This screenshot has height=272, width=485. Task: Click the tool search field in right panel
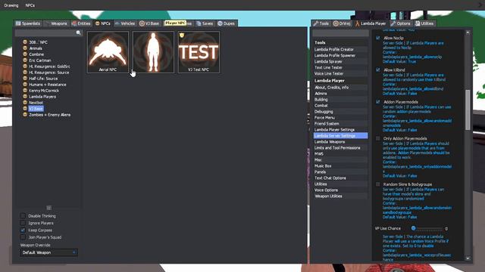pos(341,33)
